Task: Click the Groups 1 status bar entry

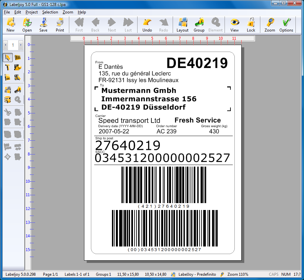Action: (103, 274)
